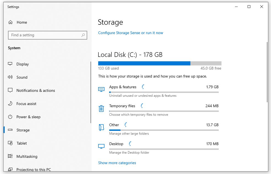This screenshot has width=271, height=174.
Task: Click the 133 GB used label
Action: (109, 68)
